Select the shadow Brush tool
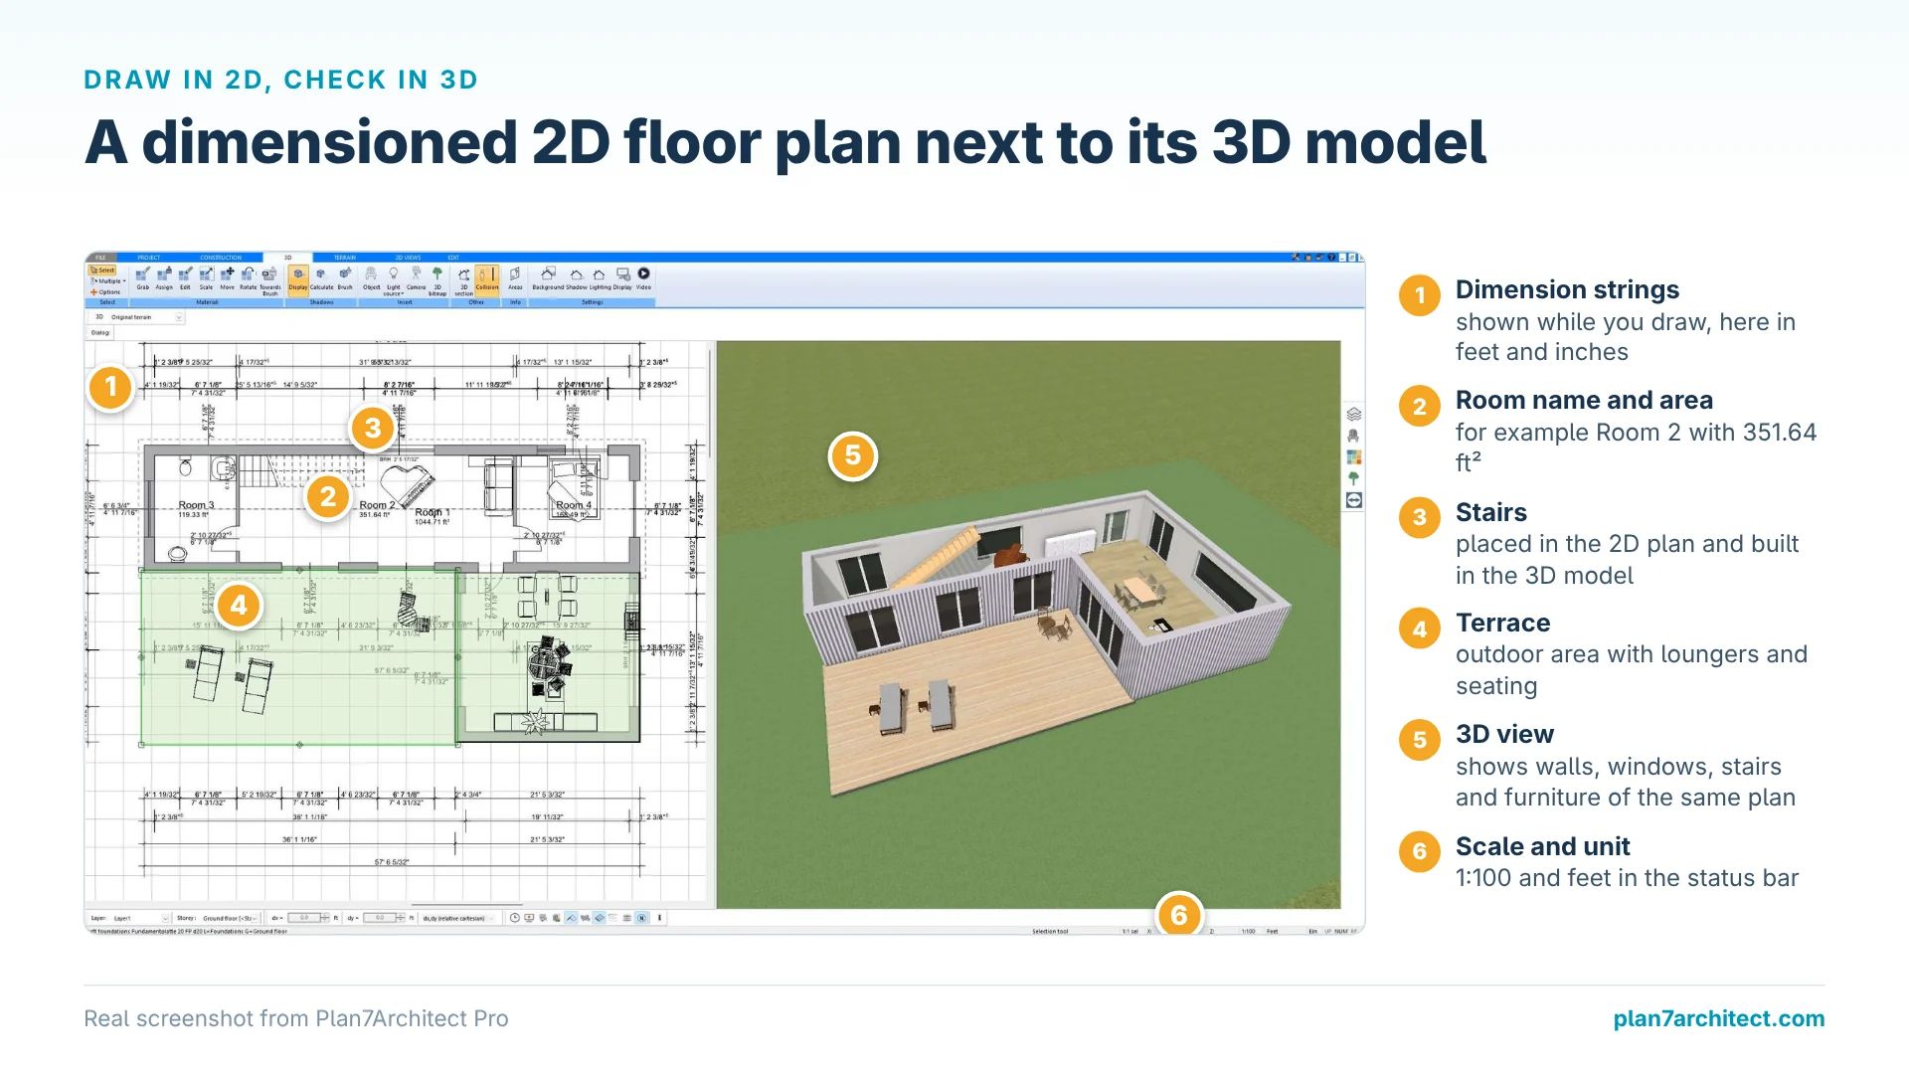This screenshot has width=1909, height=1074. tap(345, 278)
